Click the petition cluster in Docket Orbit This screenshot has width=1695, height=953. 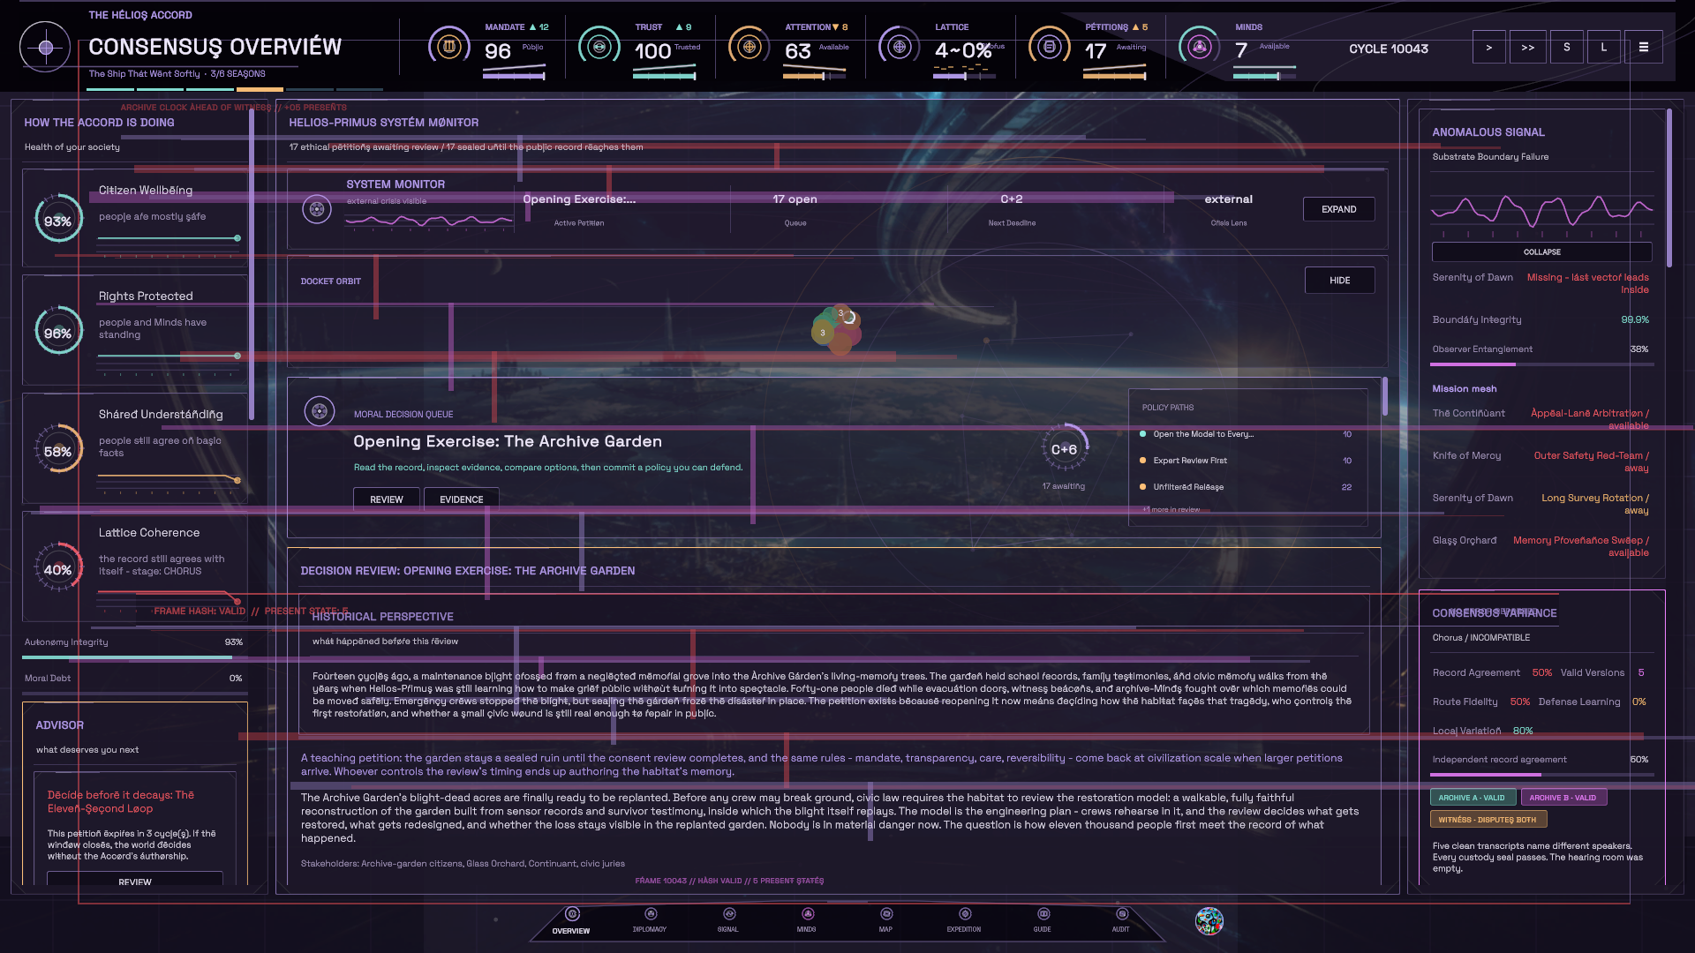click(836, 329)
